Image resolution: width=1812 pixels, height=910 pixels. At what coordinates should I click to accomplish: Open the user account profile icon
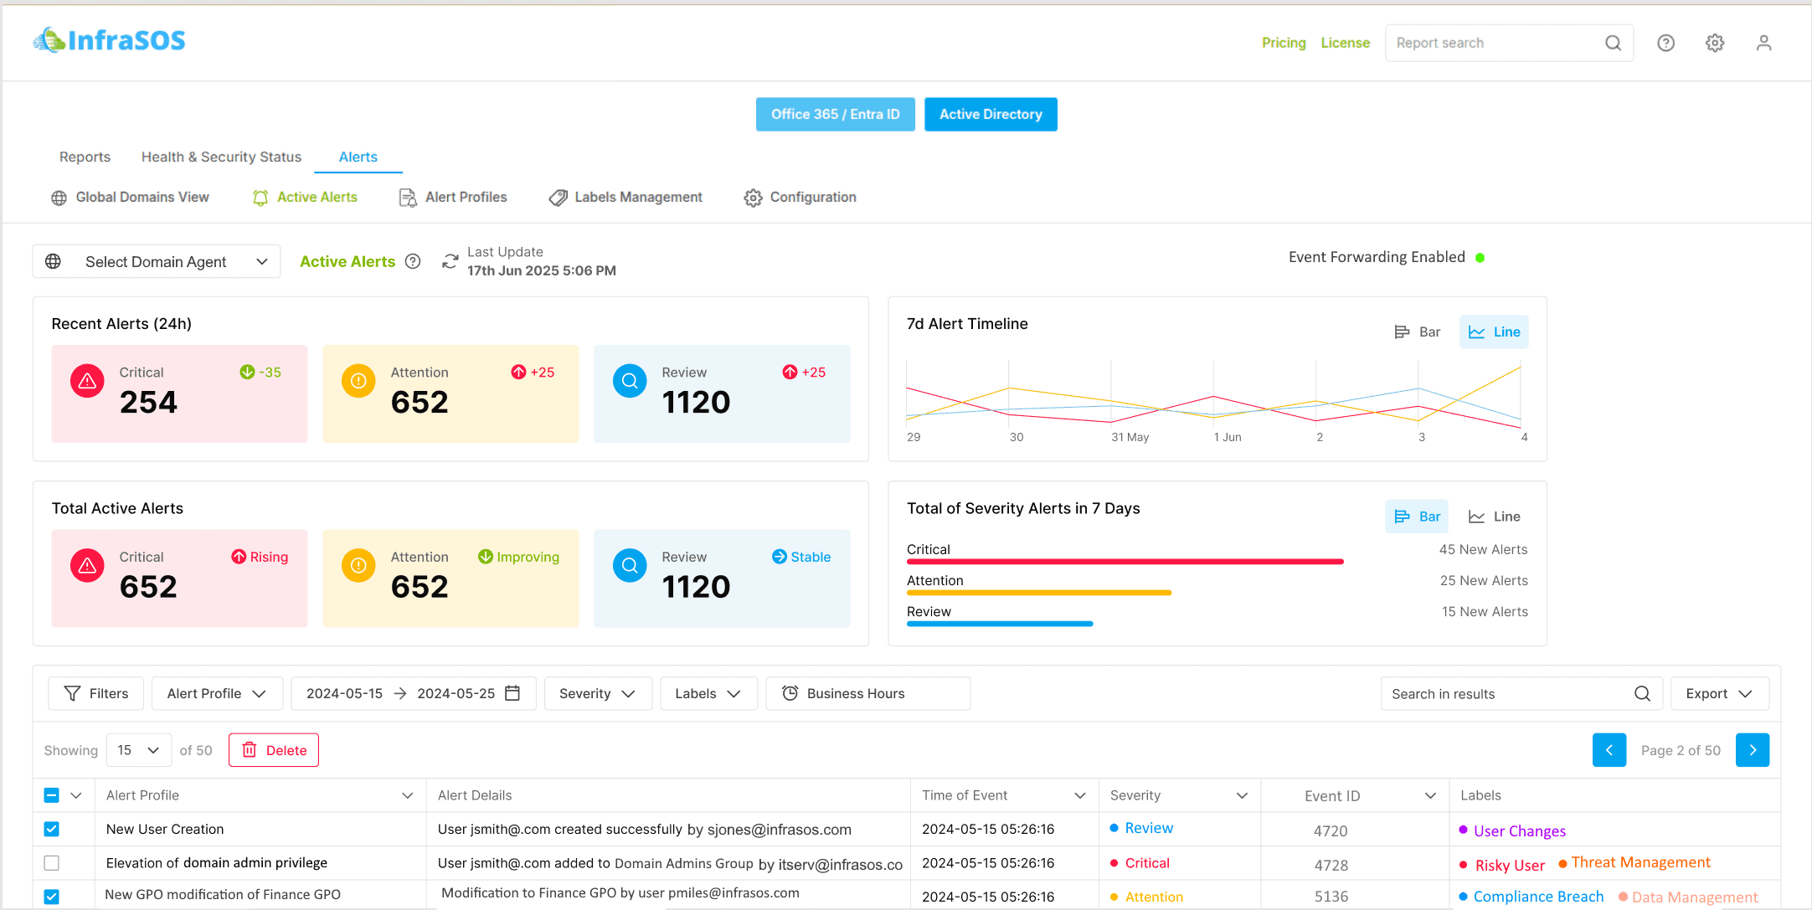click(1763, 43)
